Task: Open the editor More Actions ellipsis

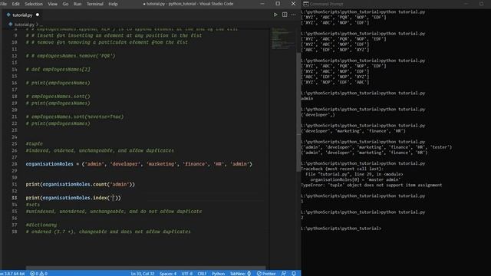Action: click(293, 15)
